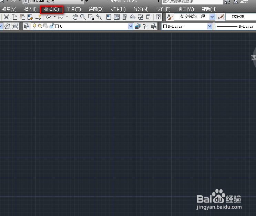This screenshot has width=256, height=216.
Task: Expand the ByLayer color dropdown arrow
Action: (209, 26)
